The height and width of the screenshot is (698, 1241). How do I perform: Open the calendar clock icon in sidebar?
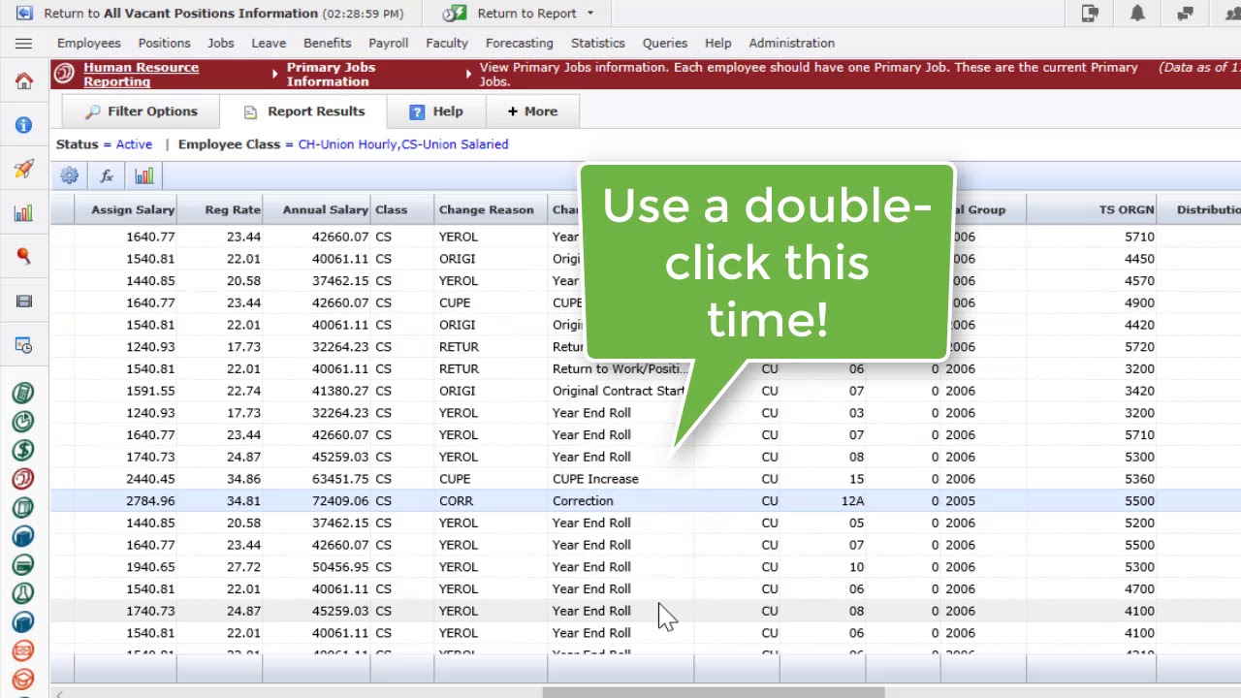[x=23, y=346]
